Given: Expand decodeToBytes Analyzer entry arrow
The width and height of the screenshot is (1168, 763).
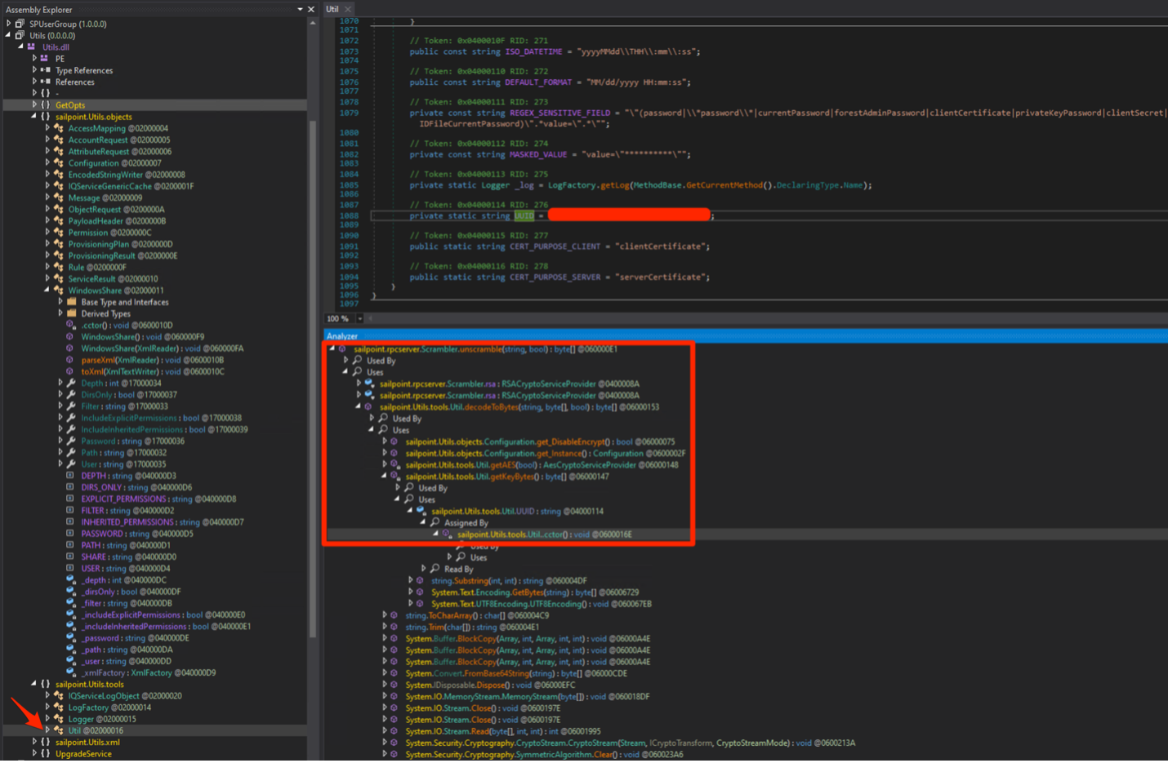Looking at the screenshot, I should tap(358, 406).
